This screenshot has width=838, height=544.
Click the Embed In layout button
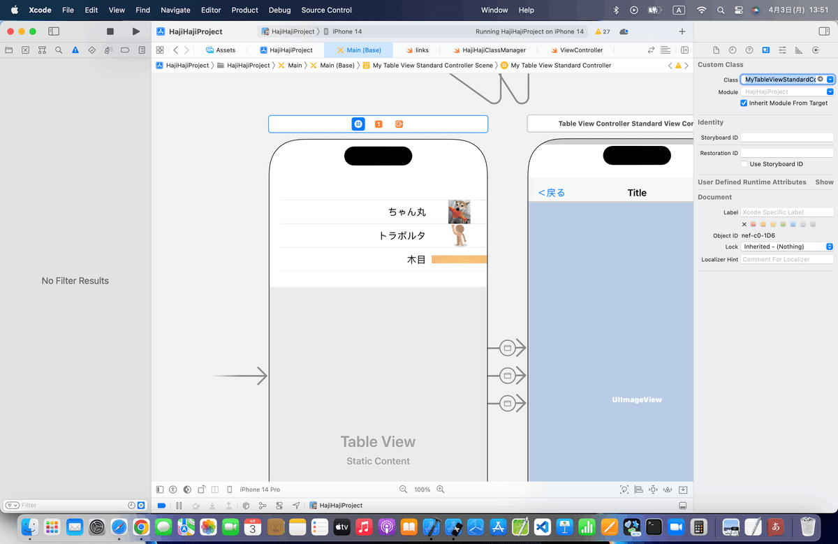683,490
